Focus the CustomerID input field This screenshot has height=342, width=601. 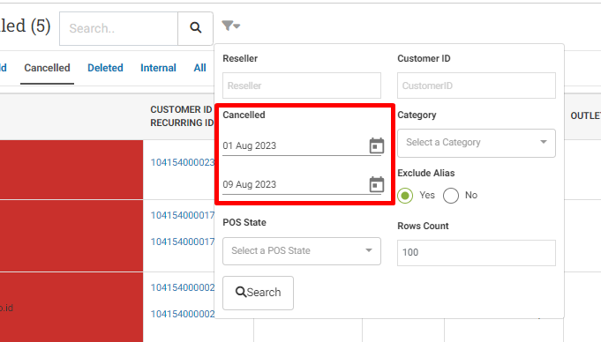[477, 85]
